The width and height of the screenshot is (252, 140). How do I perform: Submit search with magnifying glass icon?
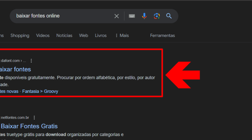click(169, 16)
